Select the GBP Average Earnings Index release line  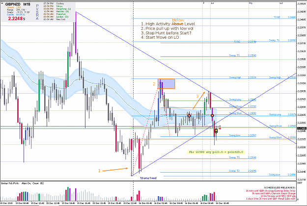pyautogui.click(x=271, y=191)
